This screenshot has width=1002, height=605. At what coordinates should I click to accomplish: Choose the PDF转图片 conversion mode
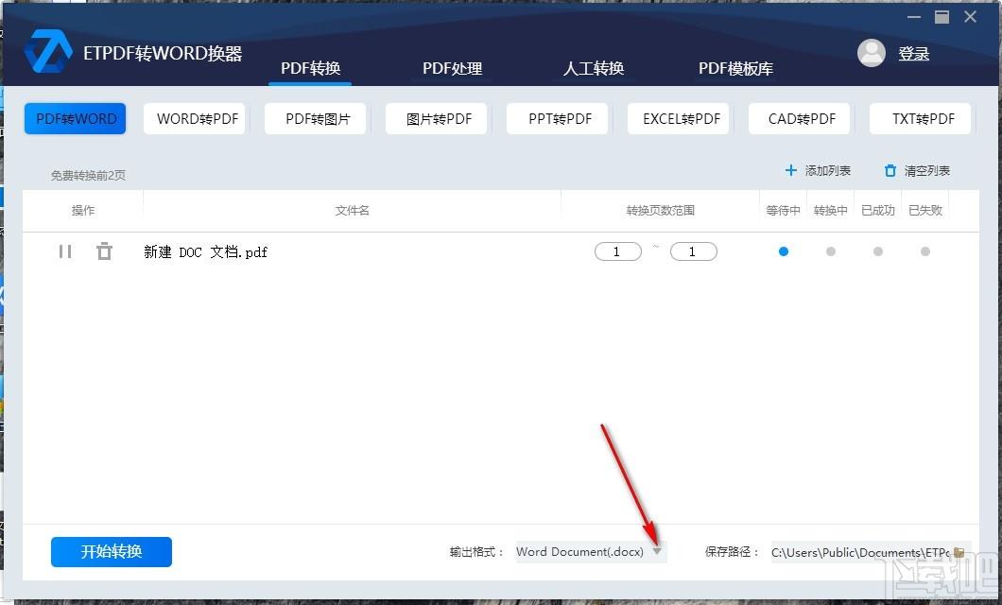point(315,119)
